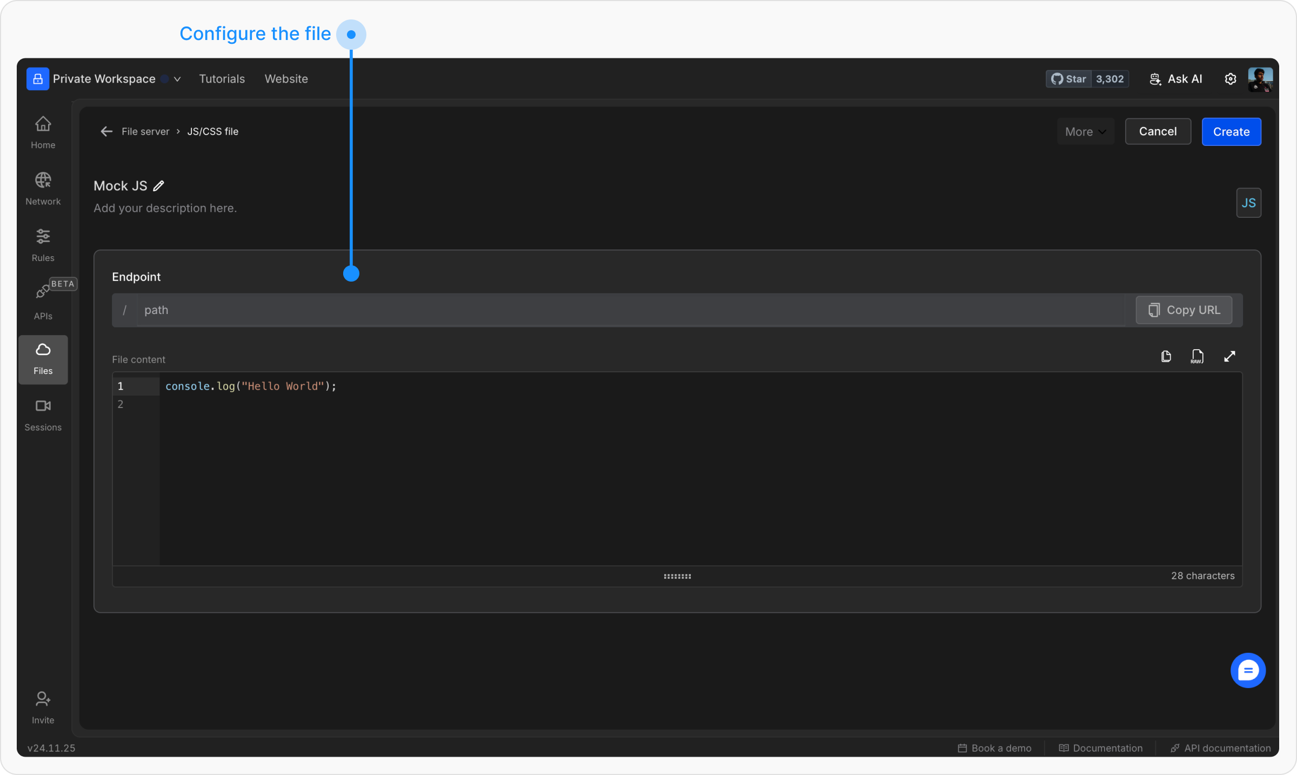This screenshot has height=775, width=1297.
Task: Open the Home sidebar section
Action: point(43,132)
